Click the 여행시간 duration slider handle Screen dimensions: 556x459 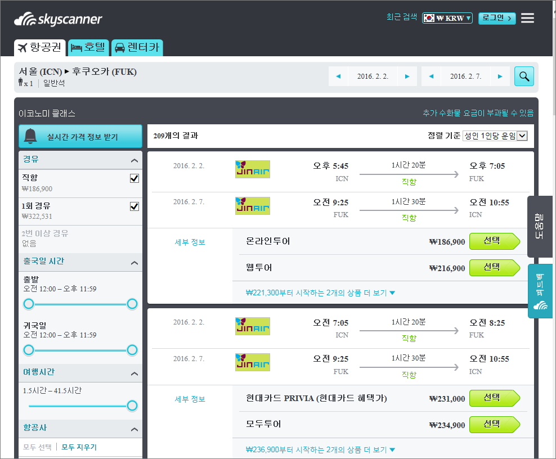pyautogui.click(x=132, y=406)
